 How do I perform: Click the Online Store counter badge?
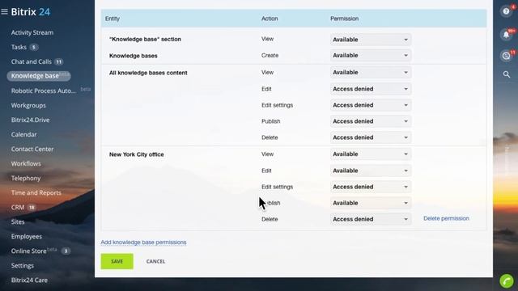(66, 251)
